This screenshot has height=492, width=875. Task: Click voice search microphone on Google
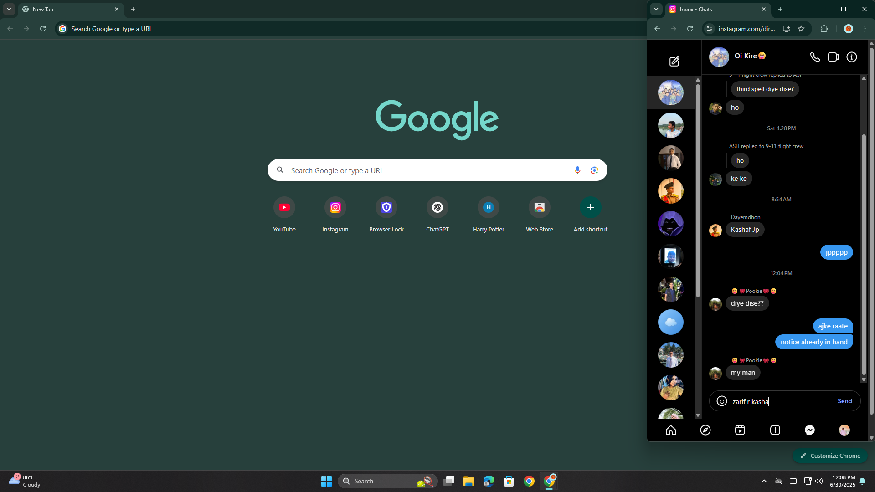tap(577, 170)
